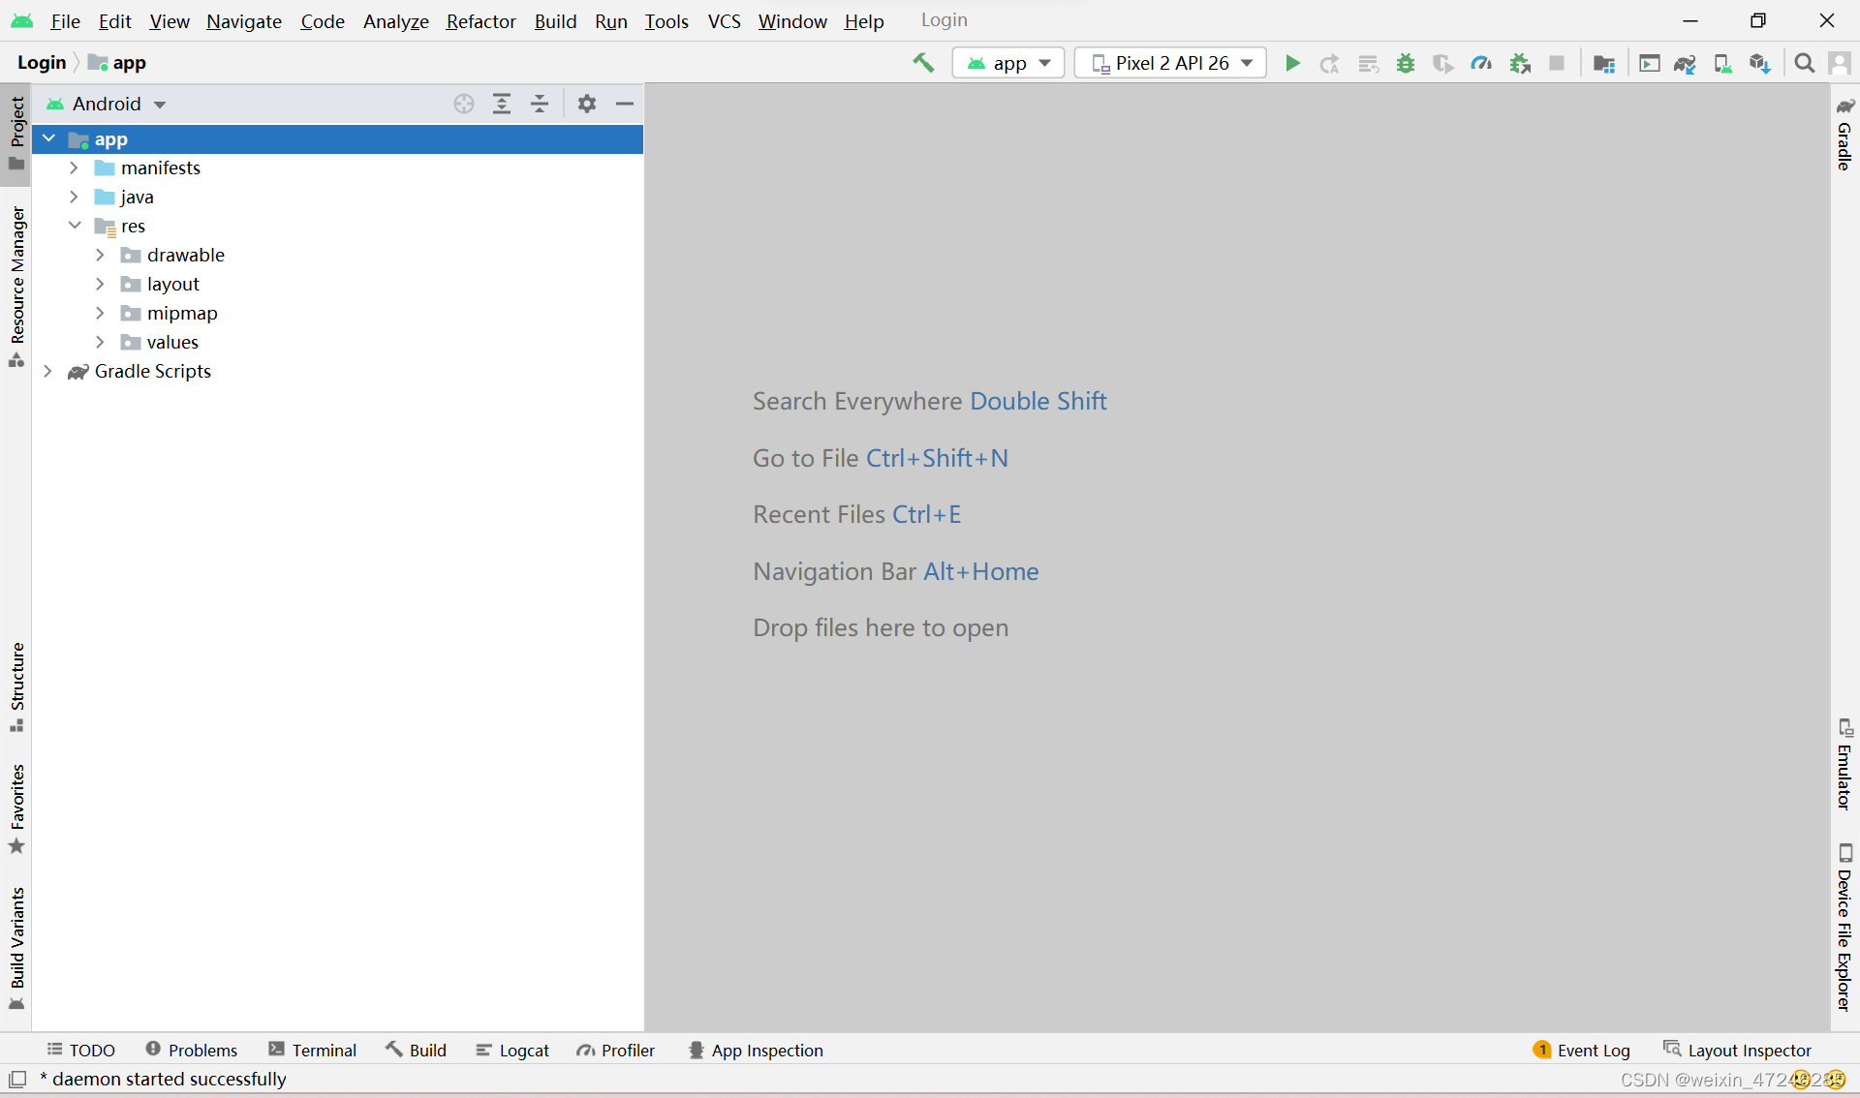Open the bottom Build tool window
This screenshot has height=1098, width=1860.
coord(417,1050)
